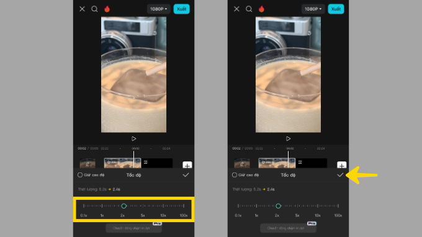Image resolution: width=422 pixels, height=237 pixels.
Task: Enable 'Giữ cao độ' option in right phone
Action: point(246,175)
